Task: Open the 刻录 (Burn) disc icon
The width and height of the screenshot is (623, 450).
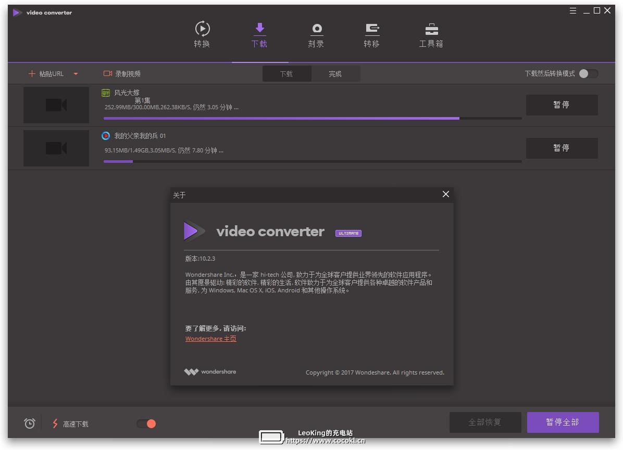Action: pyautogui.click(x=317, y=29)
